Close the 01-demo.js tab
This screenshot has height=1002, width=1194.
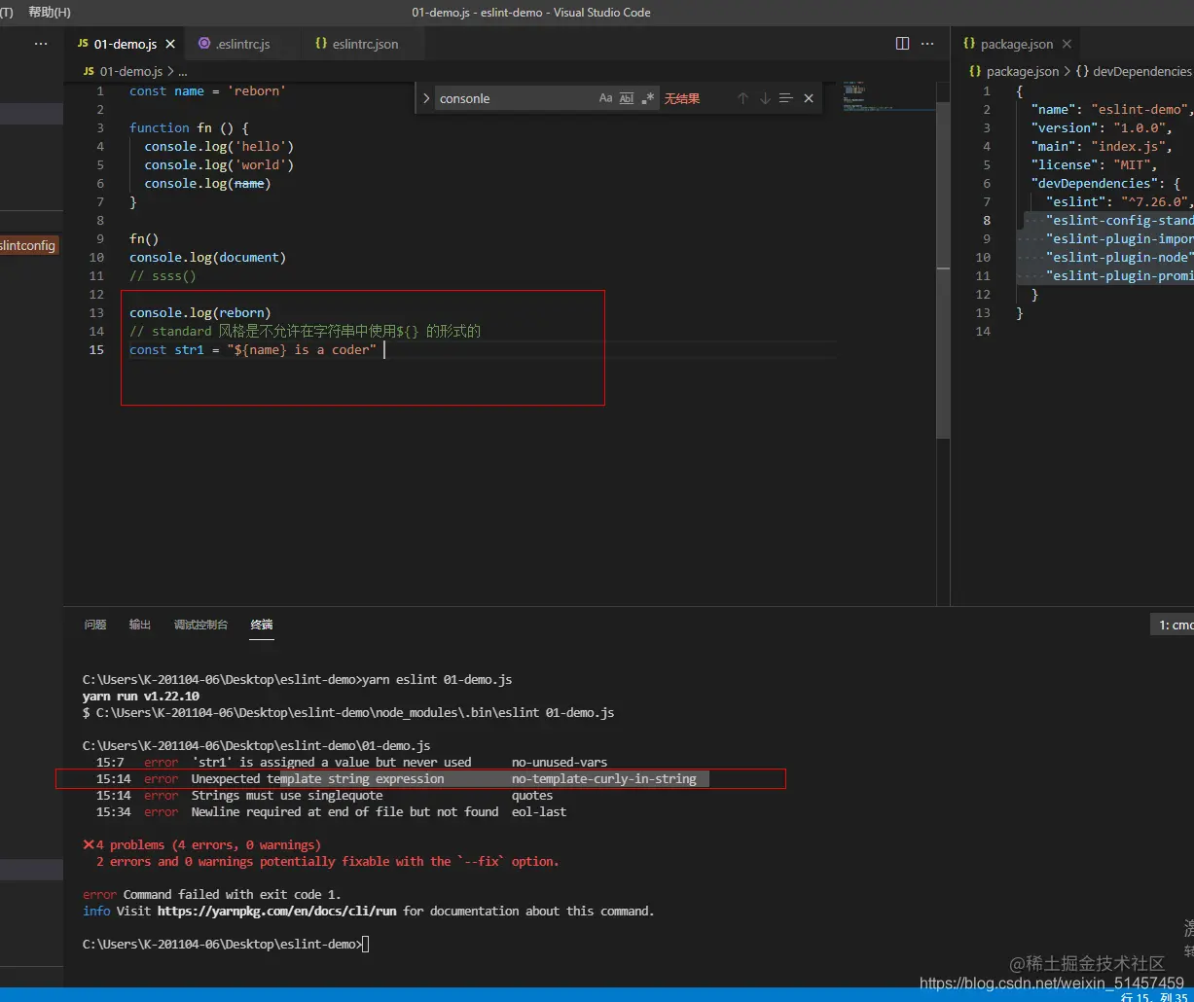click(x=171, y=44)
